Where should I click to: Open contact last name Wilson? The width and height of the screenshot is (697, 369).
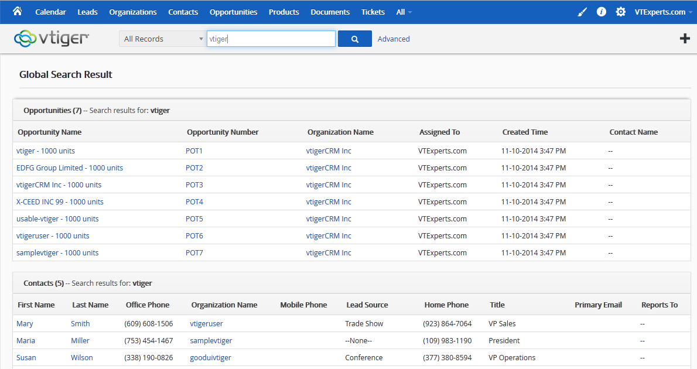82,357
